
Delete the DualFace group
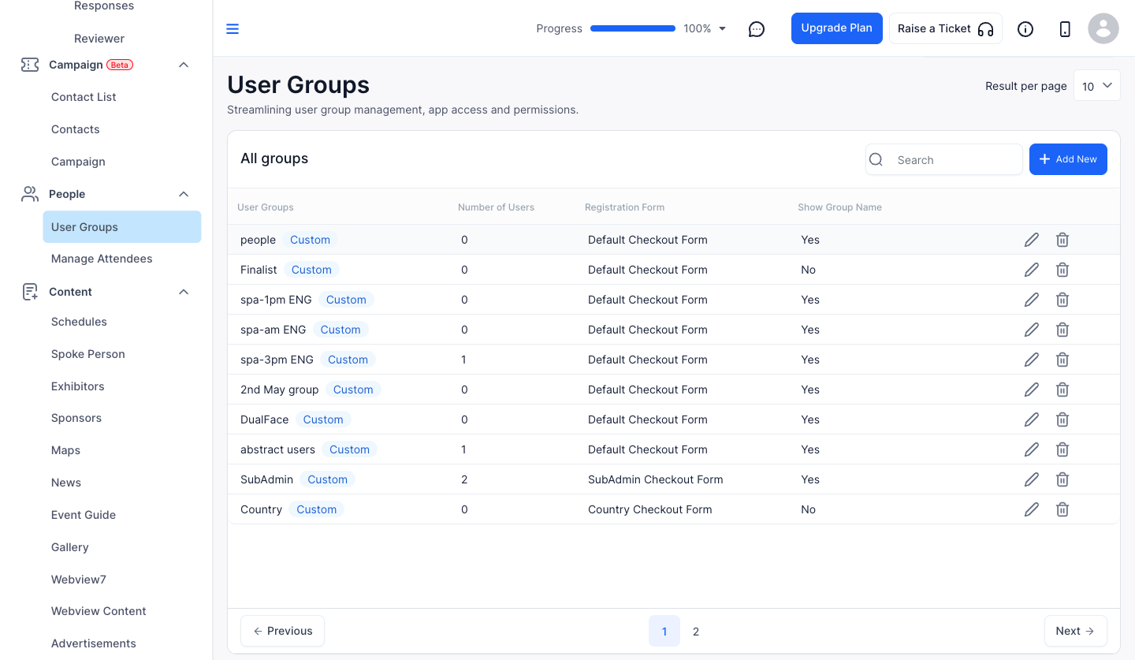tap(1062, 419)
